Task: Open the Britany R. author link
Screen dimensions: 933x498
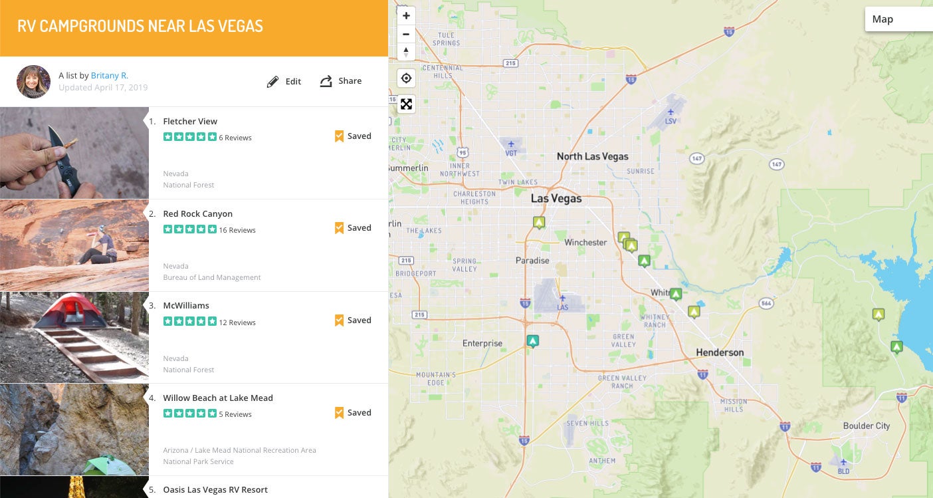Action: tap(110, 76)
